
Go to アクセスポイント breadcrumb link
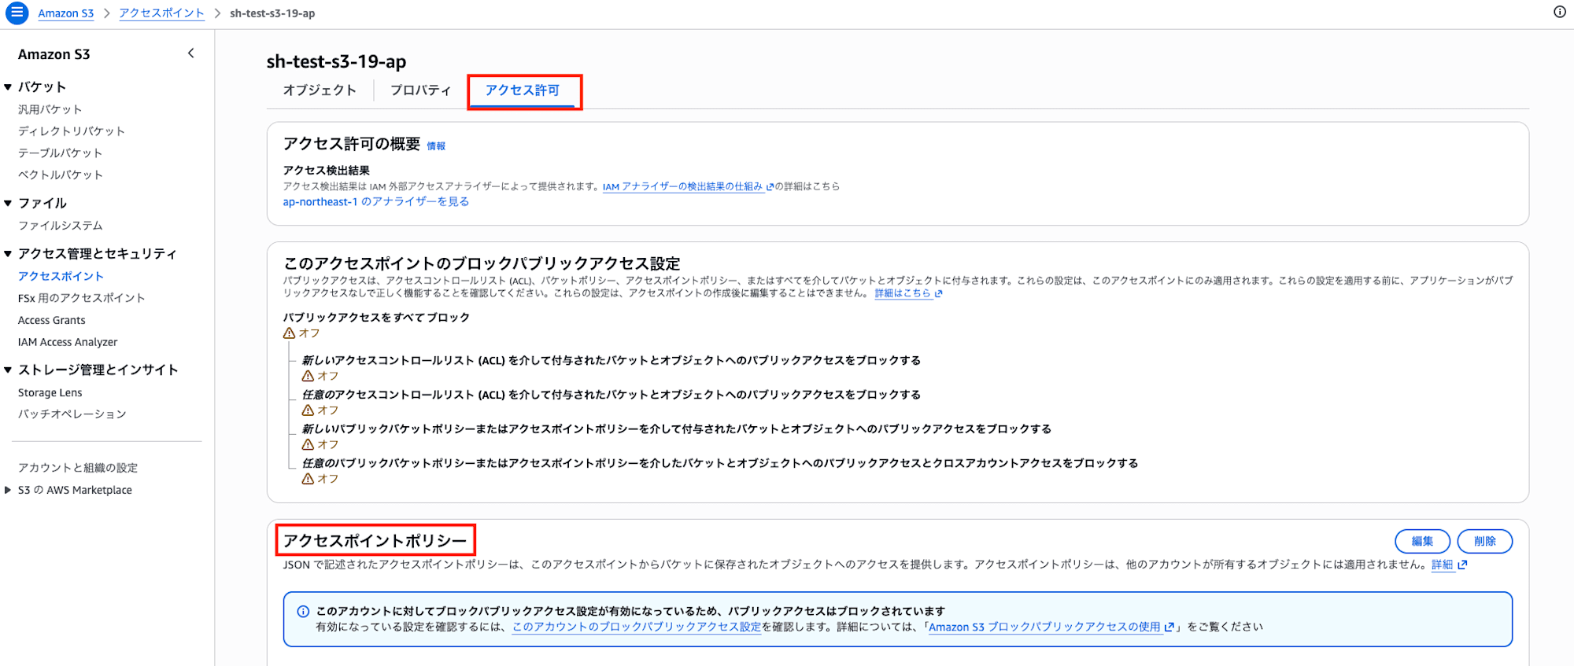pyautogui.click(x=162, y=13)
